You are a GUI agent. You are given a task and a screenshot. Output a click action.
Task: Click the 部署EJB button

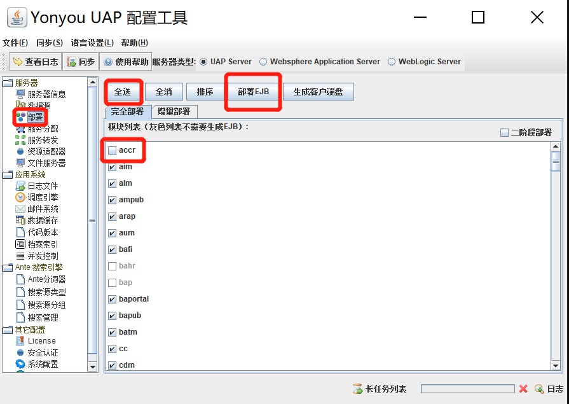coord(253,92)
